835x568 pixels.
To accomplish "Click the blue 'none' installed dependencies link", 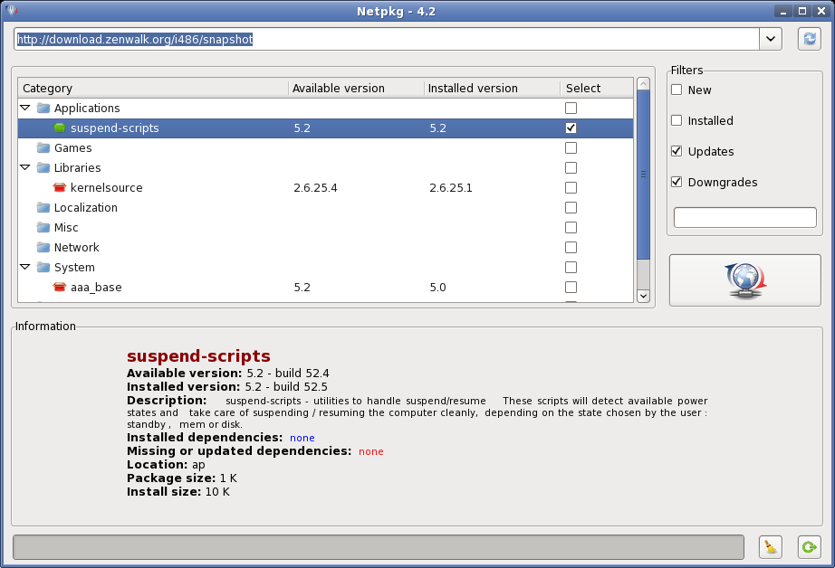I will (x=302, y=438).
